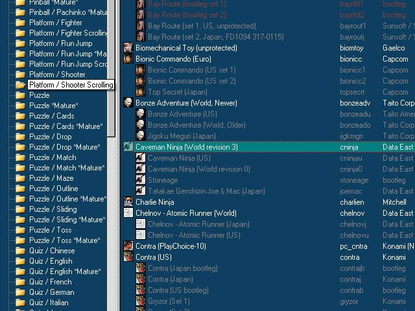This screenshot has width=415, height=311.
Task: Click the open folder icon for Platform / Shooter Scrolling
Action: click(20, 85)
